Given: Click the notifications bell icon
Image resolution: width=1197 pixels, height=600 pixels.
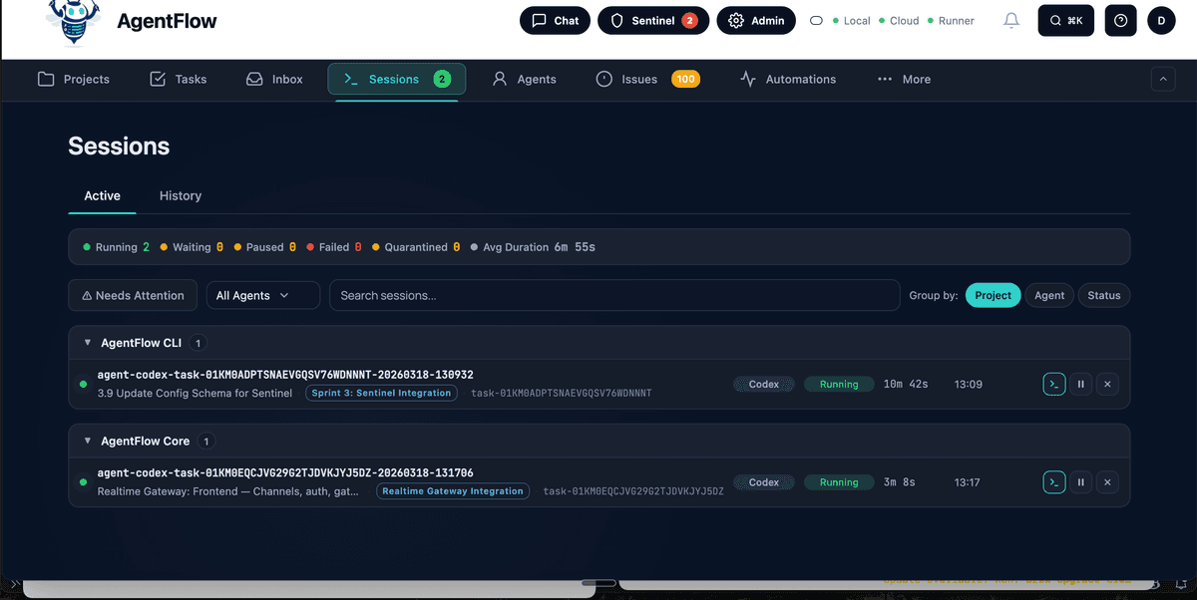Looking at the screenshot, I should click(1011, 21).
